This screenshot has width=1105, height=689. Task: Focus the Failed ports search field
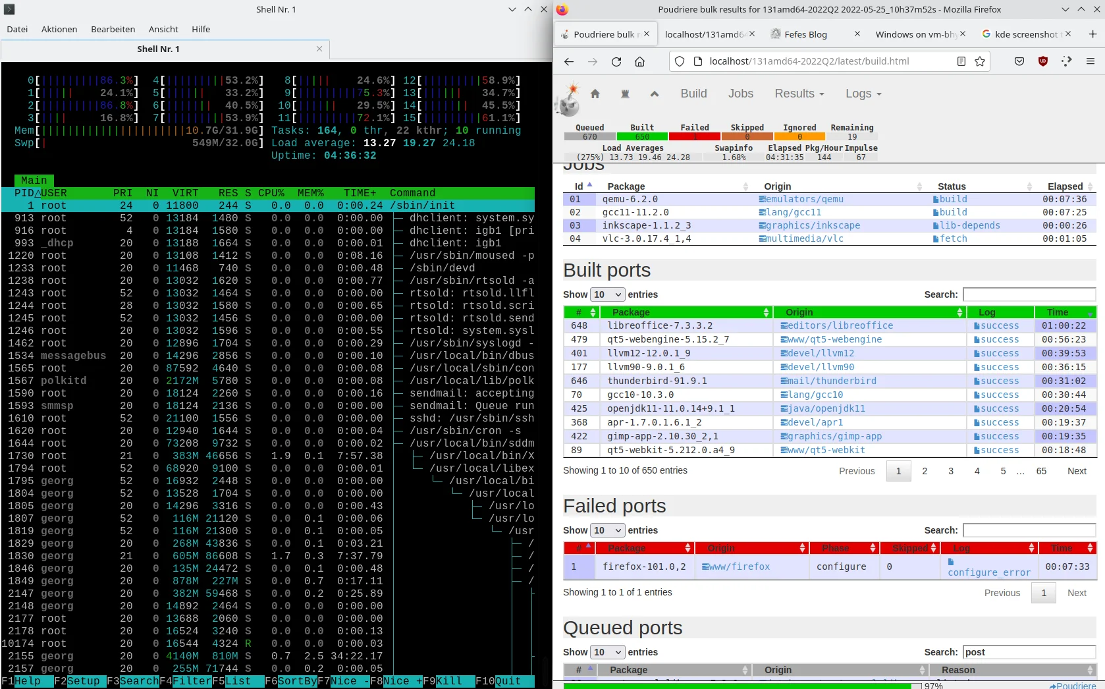pyautogui.click(x=1029, y=530)
